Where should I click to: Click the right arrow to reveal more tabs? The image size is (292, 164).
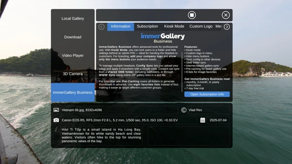[x=227, y=27]
